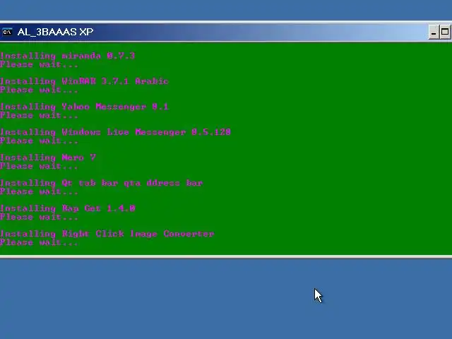The height and width of the screenshot is (339, 452).
Task: Minimize the AL_3BAAAS XP window
Action: point(434,32)
